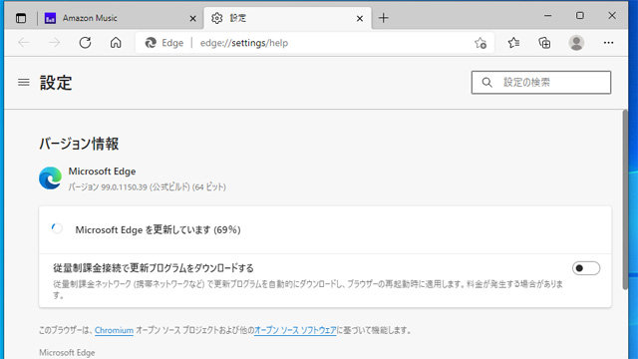Click the update status text (69%)
The image size is (638, 359).
(158, 229)
